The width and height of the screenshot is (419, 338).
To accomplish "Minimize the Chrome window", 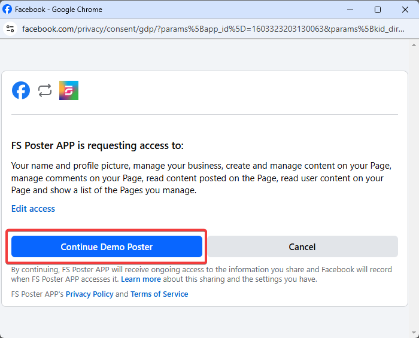I will pos(350,10).
